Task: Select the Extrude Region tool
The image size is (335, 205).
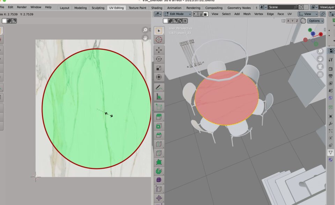Action: tap(159, 116)
